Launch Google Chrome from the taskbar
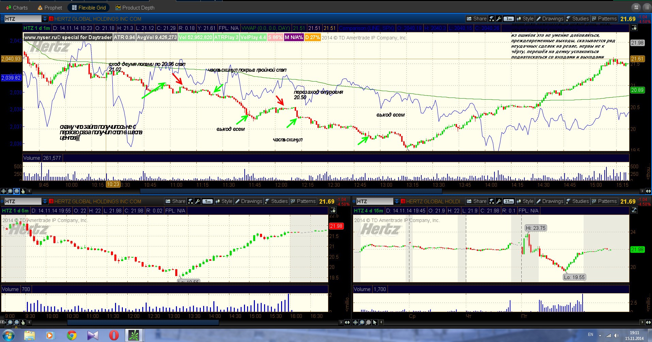652x342 pixels. coord(71,336)
